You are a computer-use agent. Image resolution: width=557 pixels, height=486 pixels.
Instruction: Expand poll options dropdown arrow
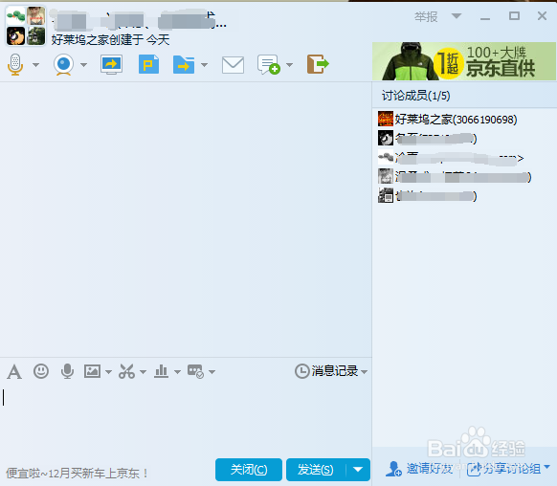pos(178,372)
